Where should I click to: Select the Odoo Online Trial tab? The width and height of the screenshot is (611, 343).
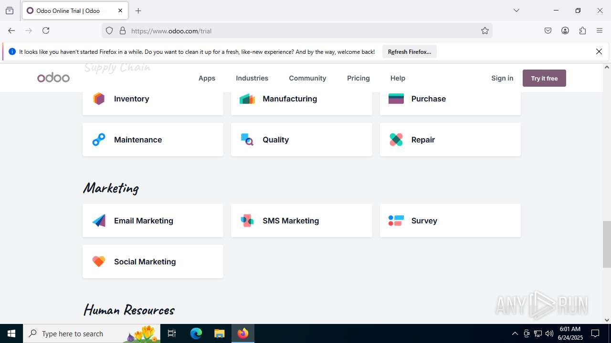click(x=74, y=10)
